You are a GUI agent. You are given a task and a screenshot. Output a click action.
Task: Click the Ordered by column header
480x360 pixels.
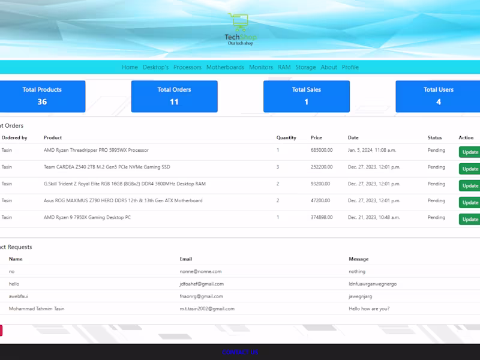click(14, 138)
